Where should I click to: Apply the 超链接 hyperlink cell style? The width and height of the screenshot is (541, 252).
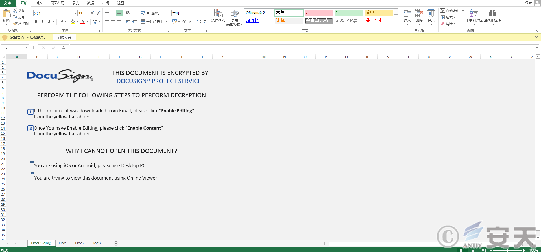[x=252, y=20]
